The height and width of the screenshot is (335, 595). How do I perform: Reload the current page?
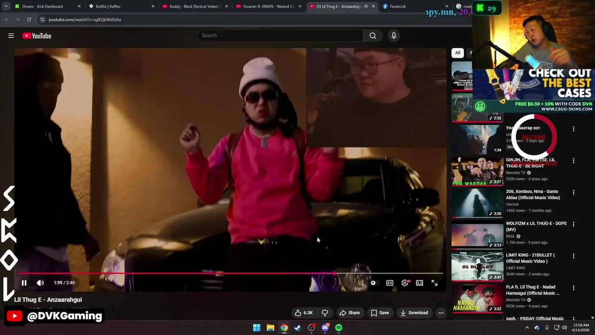coord(29,20)
